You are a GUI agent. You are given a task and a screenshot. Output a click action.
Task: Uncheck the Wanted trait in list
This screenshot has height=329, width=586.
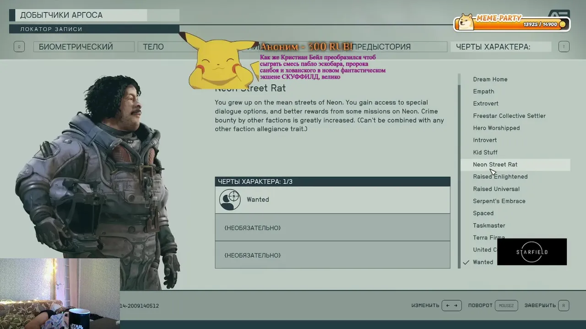tap(483, 262)
